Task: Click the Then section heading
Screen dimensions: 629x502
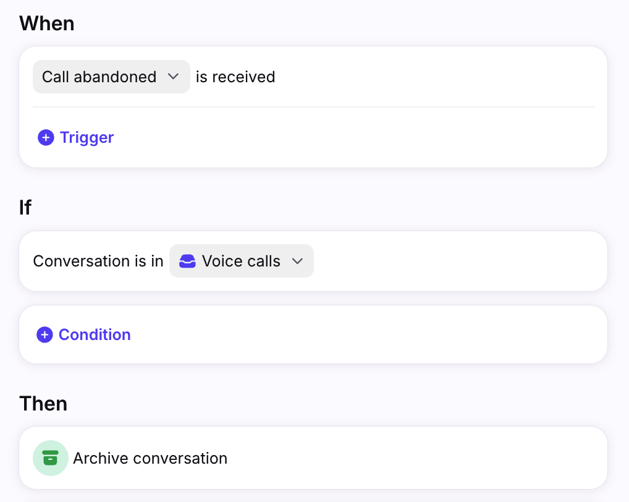Action: click(43, 404)
